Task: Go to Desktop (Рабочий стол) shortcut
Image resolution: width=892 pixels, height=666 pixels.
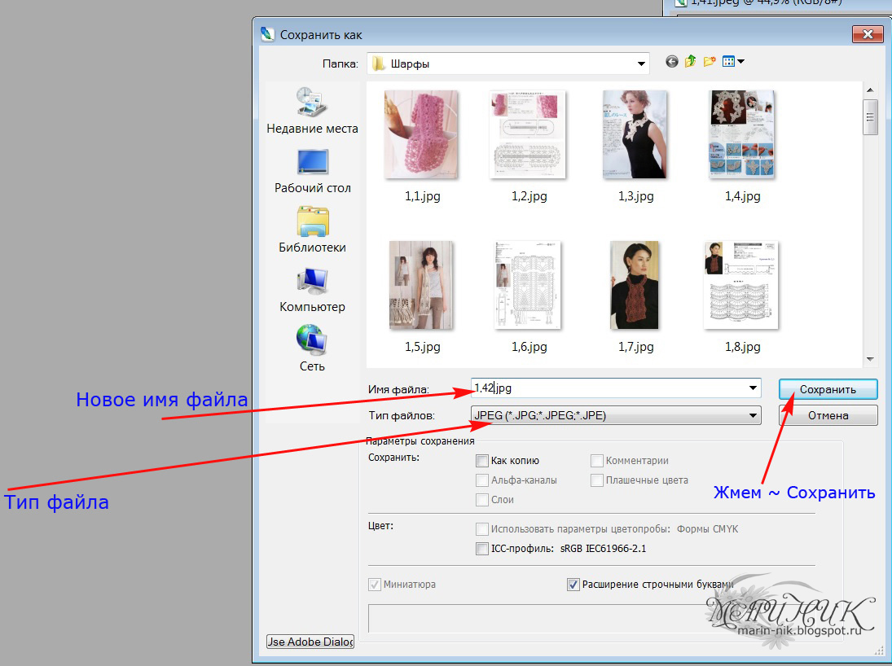Action: [312, 171]
